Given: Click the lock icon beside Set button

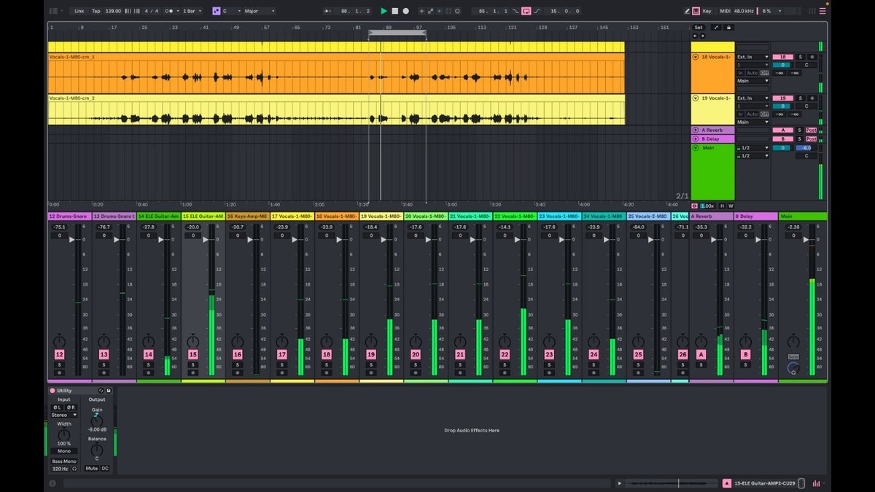Looking at the screenshot, I should pyautogui.click(x=728, y=28).
